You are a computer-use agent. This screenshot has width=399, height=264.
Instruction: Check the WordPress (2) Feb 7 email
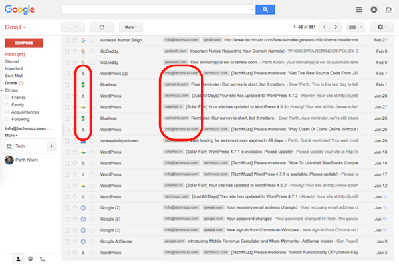click(67, 74)
